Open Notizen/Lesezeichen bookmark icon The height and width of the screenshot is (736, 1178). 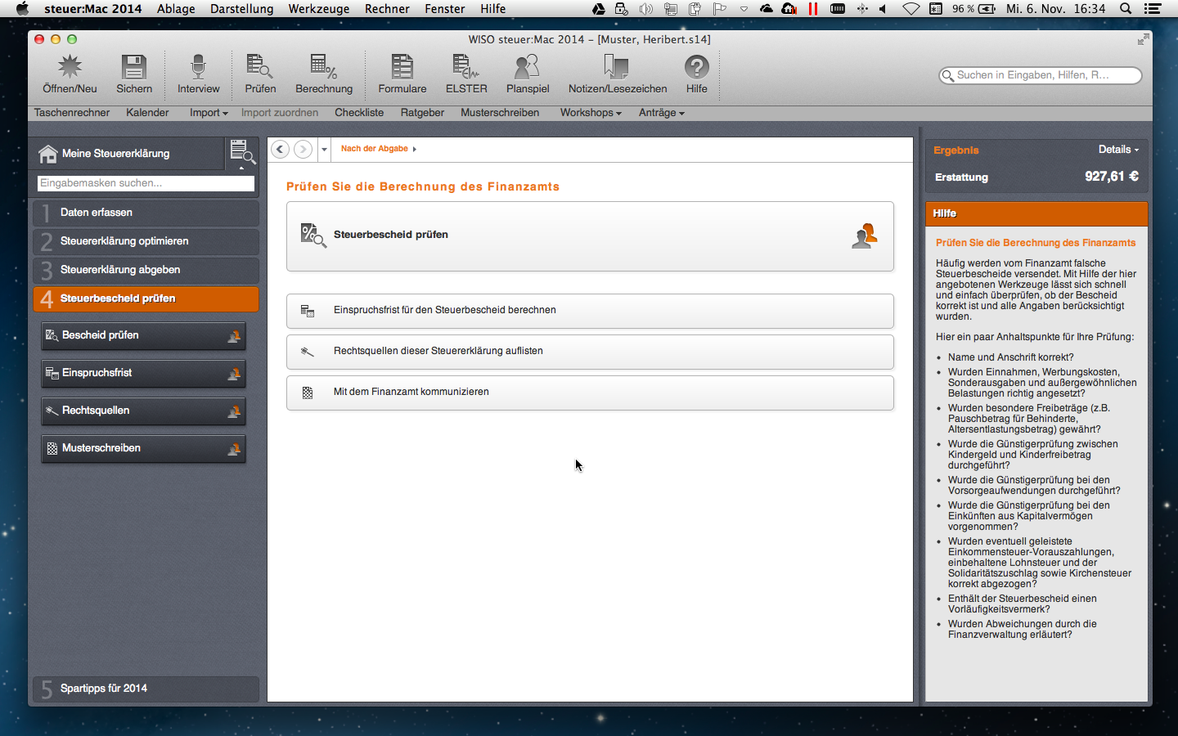[617, 68]
